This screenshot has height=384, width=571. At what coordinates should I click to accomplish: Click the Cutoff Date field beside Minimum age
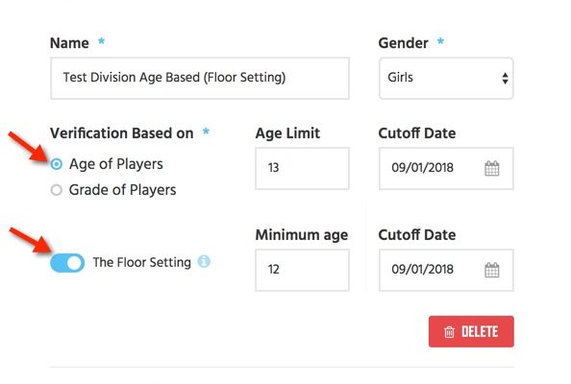[x=446, y=270]
